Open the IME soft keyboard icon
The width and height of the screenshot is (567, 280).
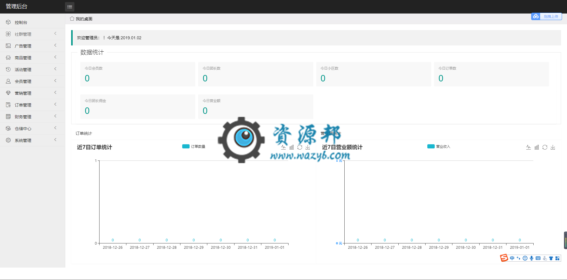pos(538,258)
